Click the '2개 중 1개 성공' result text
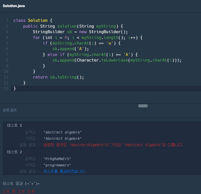The width and height of the screenshot is (201, 194). [19, 191]
